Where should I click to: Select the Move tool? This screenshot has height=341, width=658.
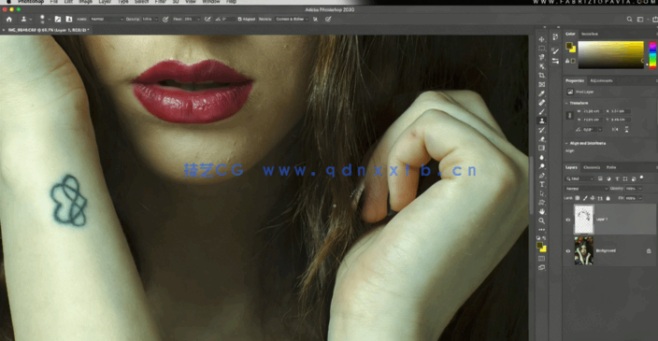542,39
